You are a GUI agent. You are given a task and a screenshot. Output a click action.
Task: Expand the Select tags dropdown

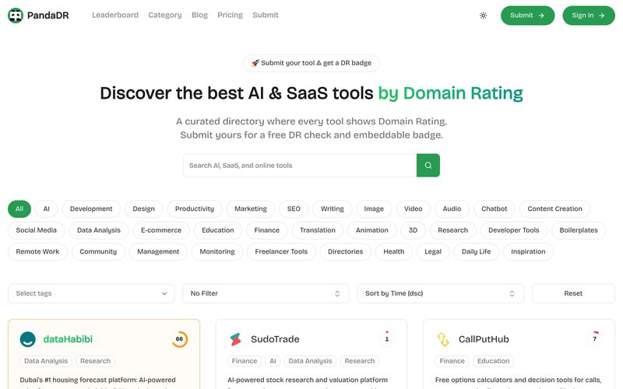[x=91, y=293]
